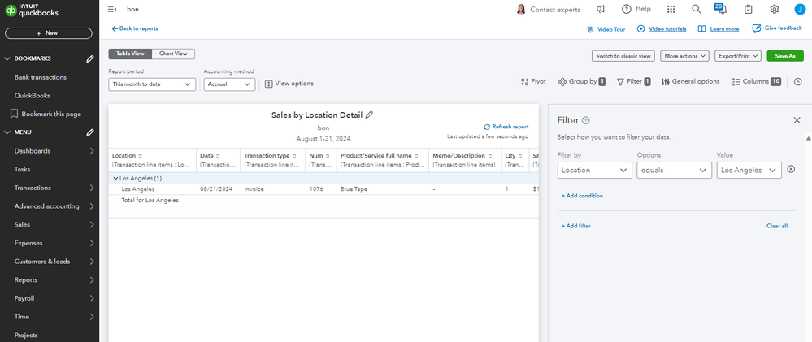
Task: Open the Filter by Location dropdown
Action: point(595,170)
